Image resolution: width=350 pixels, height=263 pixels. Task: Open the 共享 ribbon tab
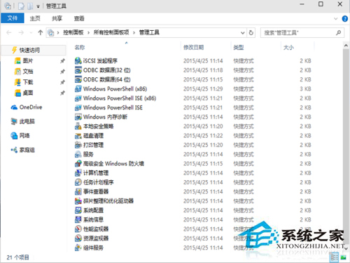[x=57, y=18]
